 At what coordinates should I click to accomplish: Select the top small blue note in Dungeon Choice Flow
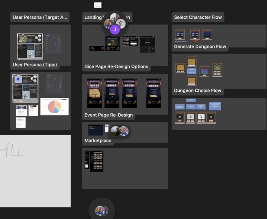click(x=191, y=100)
